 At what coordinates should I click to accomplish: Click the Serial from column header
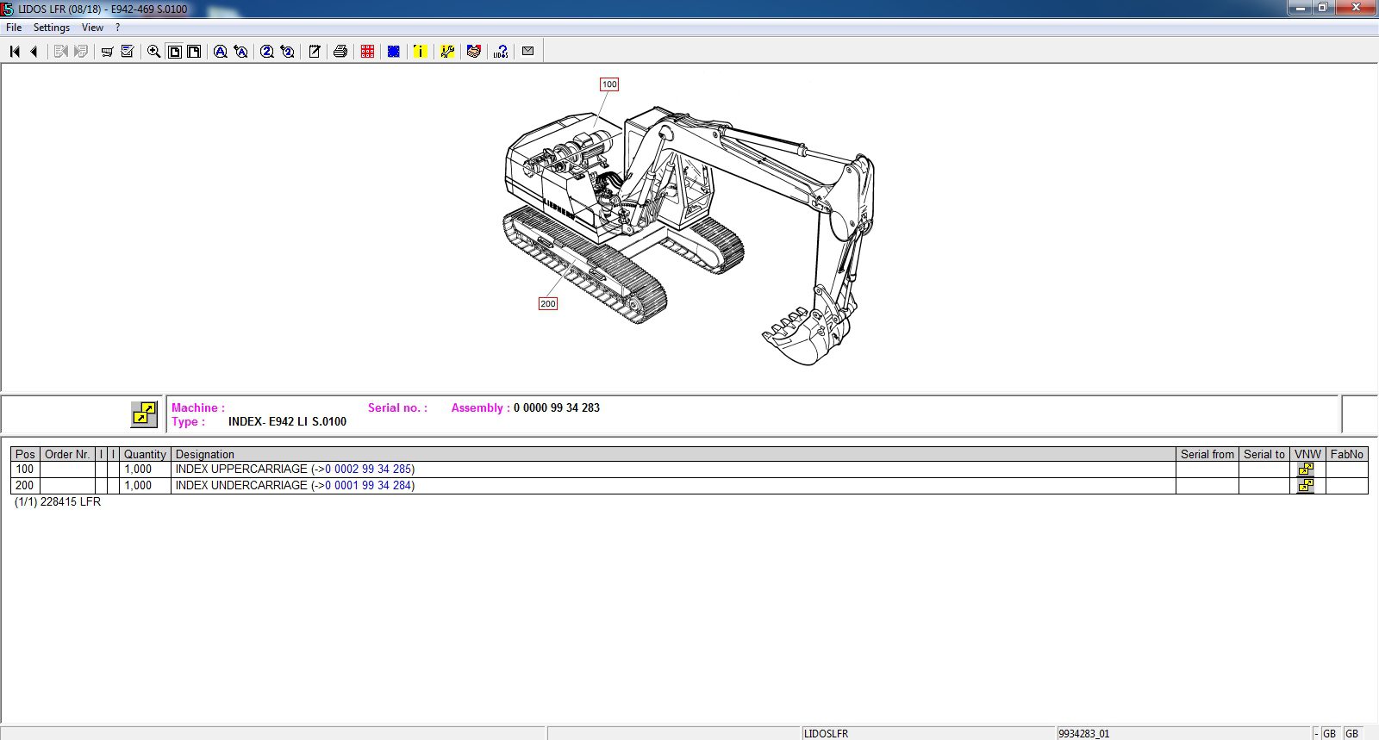coord(1207,454)
